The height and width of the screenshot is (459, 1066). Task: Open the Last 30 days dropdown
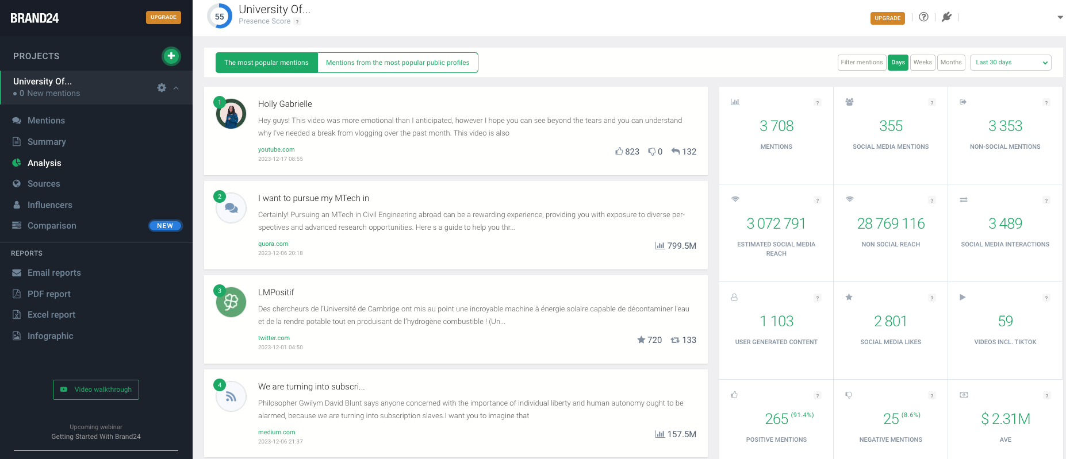[x=1011, y=62]
